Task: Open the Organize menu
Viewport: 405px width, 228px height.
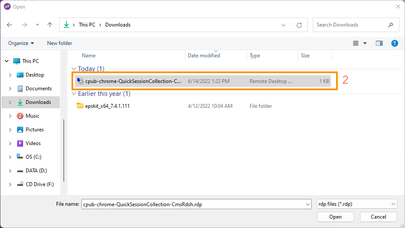Action: [x=21, y=43]
